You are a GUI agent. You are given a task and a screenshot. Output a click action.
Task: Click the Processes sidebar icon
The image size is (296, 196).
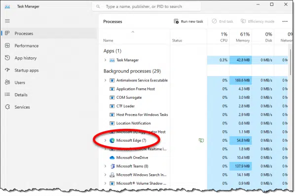(x=7, y=33)
